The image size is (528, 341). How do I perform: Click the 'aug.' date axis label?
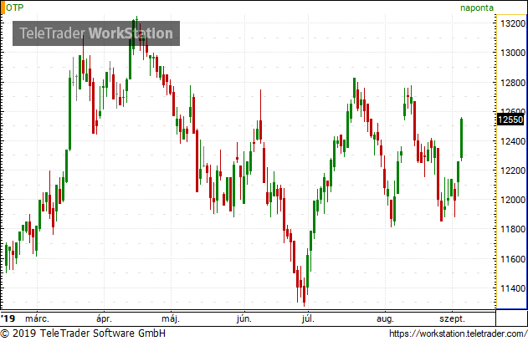click(x=385, y=318)
